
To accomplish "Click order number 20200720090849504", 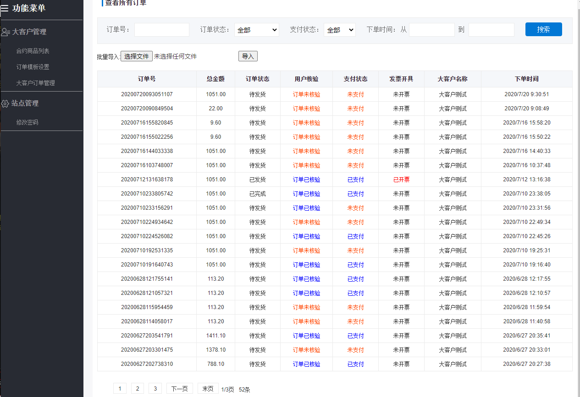I will tap(147, 109).
